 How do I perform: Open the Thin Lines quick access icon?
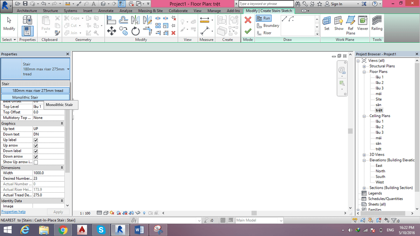click(x=122, y=4)
